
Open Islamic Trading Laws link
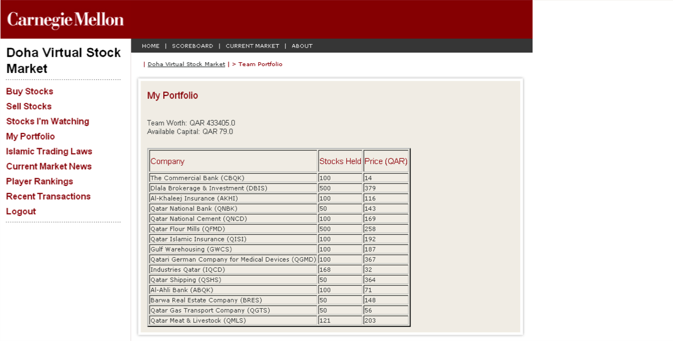point(49,151)
